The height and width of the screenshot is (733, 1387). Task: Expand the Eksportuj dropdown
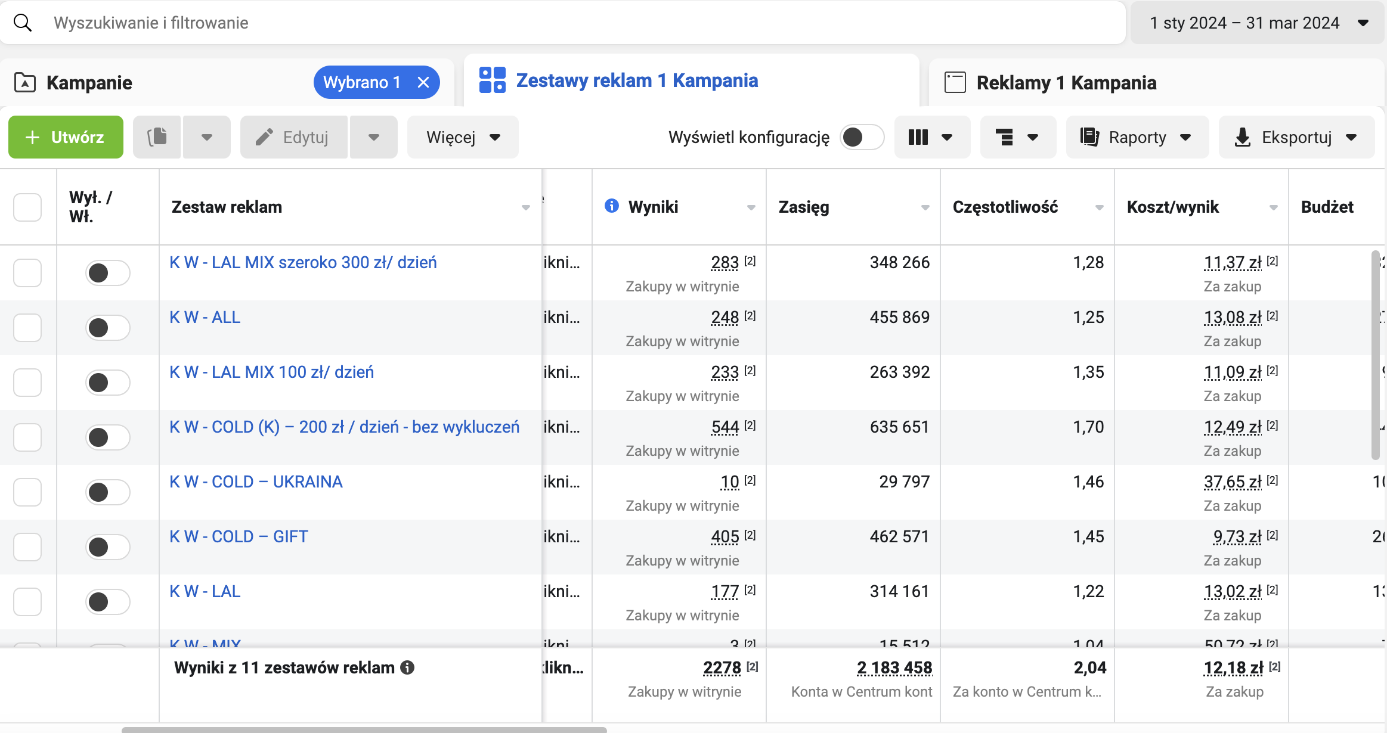[1296, 137]
